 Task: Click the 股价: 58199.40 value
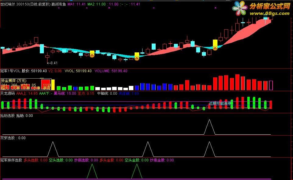pos(34,71)
